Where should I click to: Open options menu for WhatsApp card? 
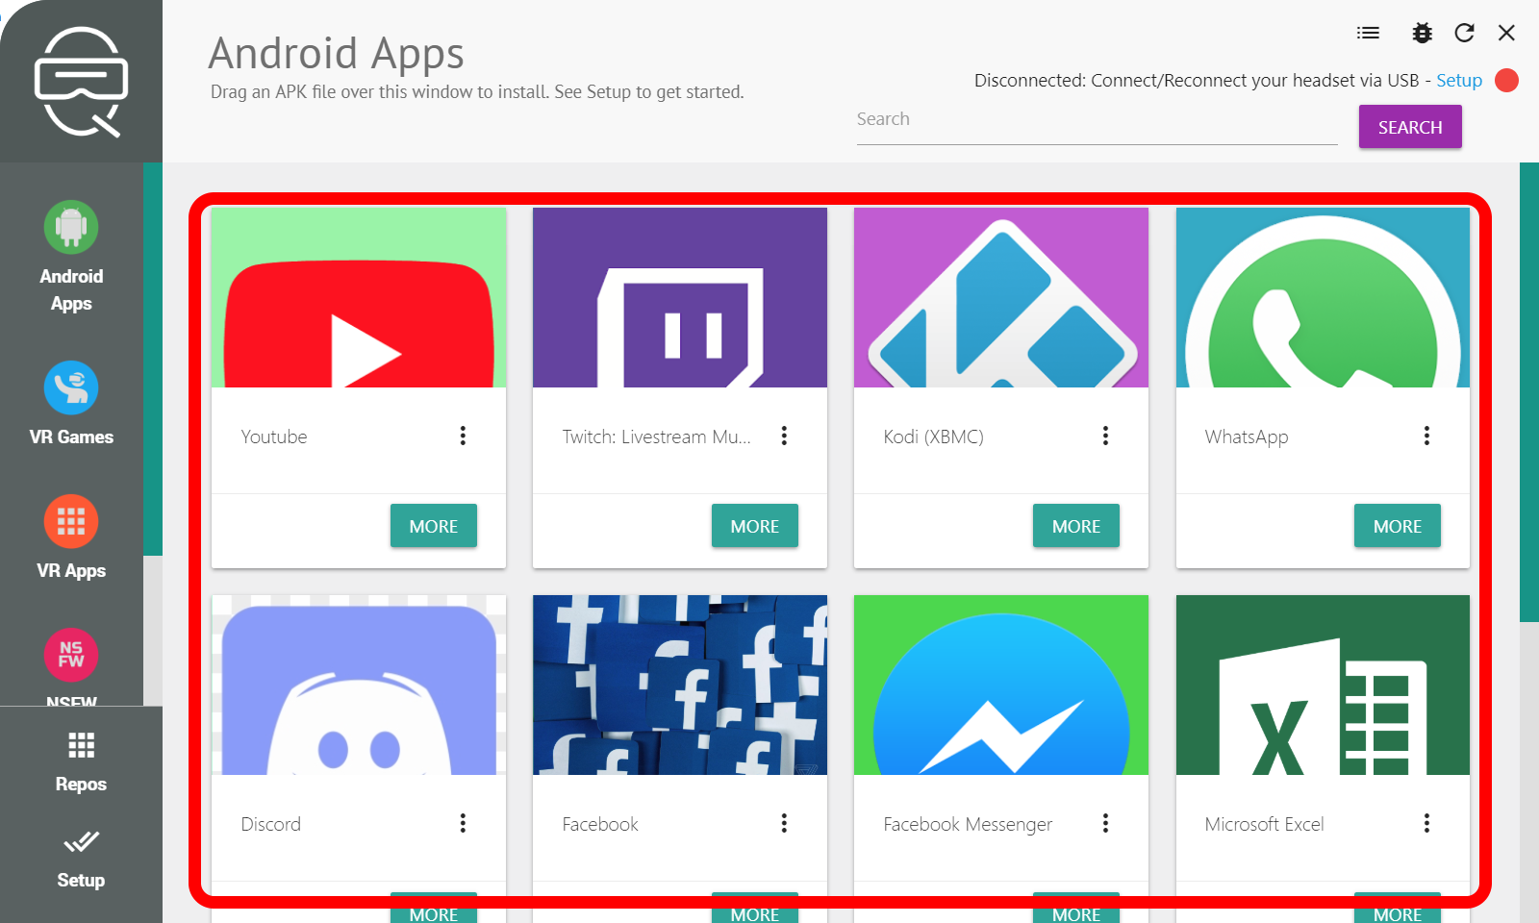(1426, 436)
